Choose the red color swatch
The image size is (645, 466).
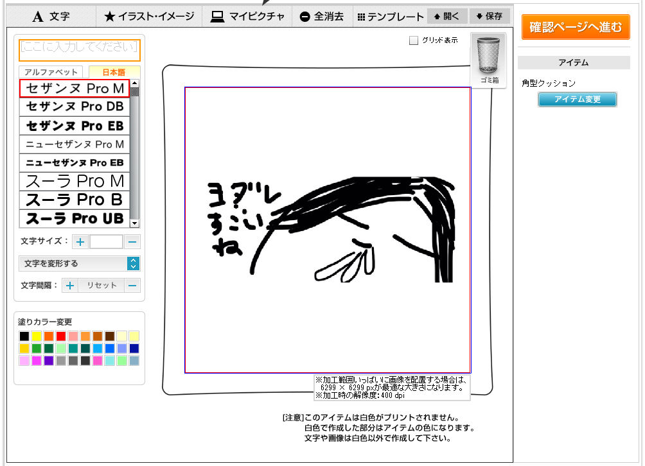[61, 336]
